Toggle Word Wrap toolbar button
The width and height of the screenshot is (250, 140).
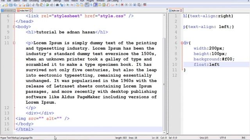[87, 5]
